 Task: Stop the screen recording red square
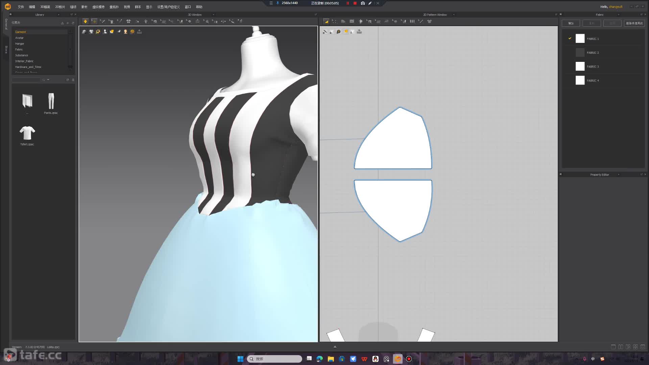[x=355, y=3]
